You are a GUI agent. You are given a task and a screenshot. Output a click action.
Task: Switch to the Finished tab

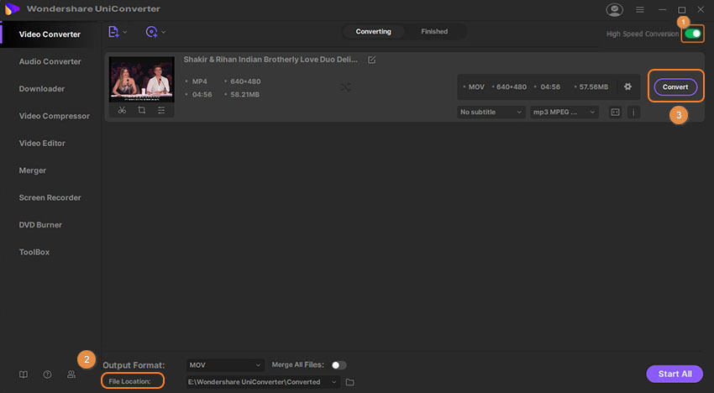[434, 32]
